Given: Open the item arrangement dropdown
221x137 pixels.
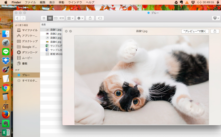Looking at the screenshot, I should [x=70, y=18].
